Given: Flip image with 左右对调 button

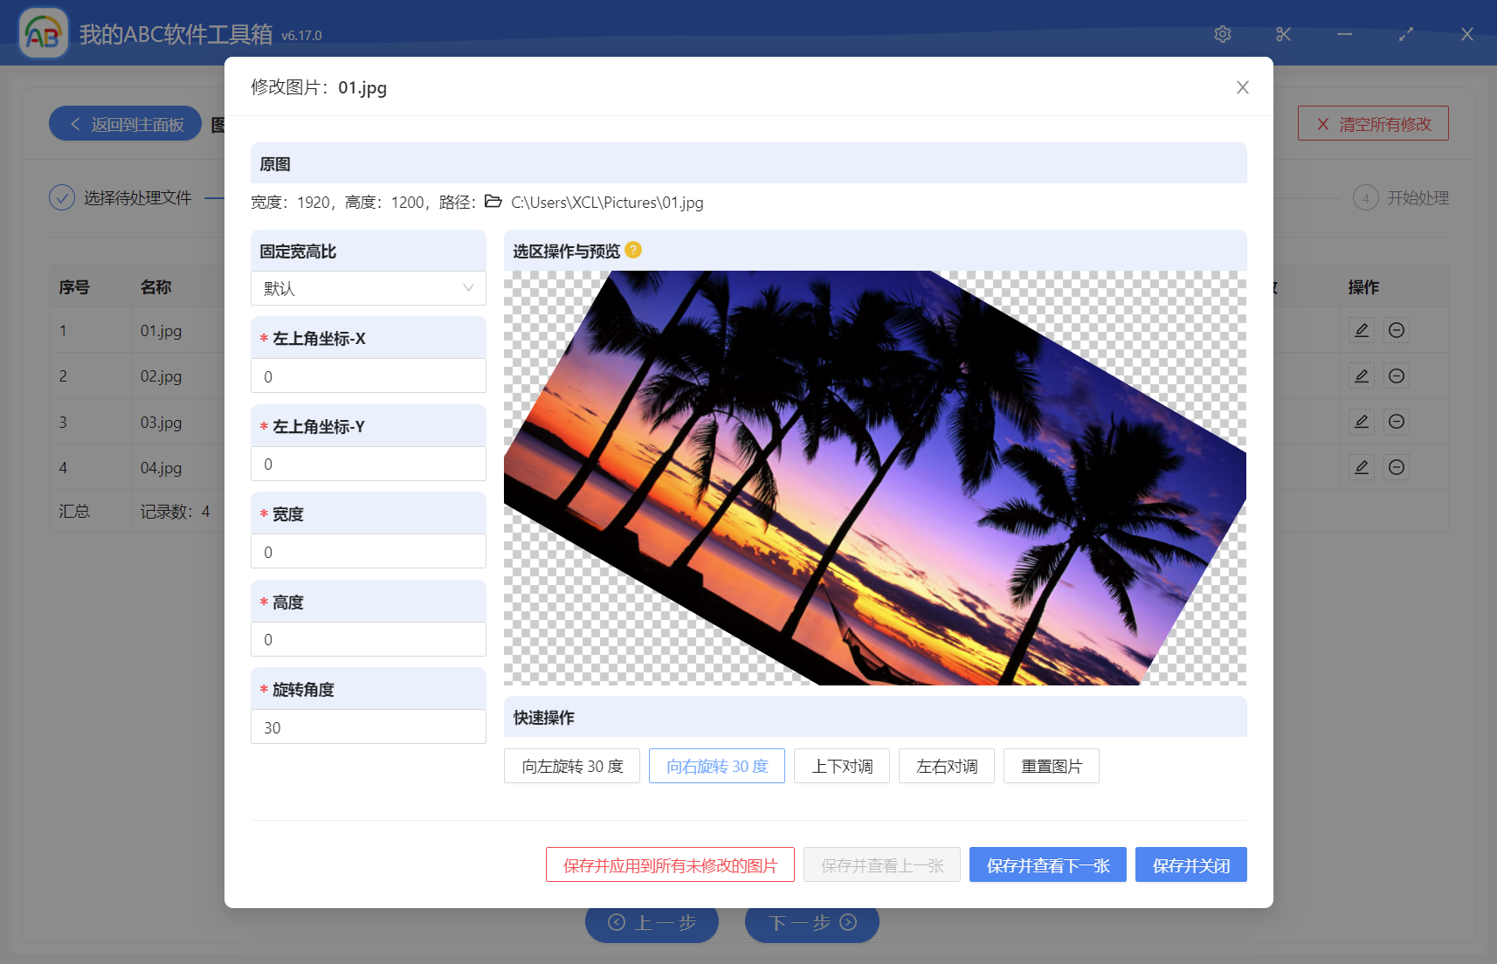Looking at the screenshot, I should tap(947, 766).
